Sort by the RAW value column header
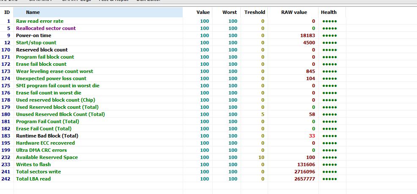 [x=294, y=13]
